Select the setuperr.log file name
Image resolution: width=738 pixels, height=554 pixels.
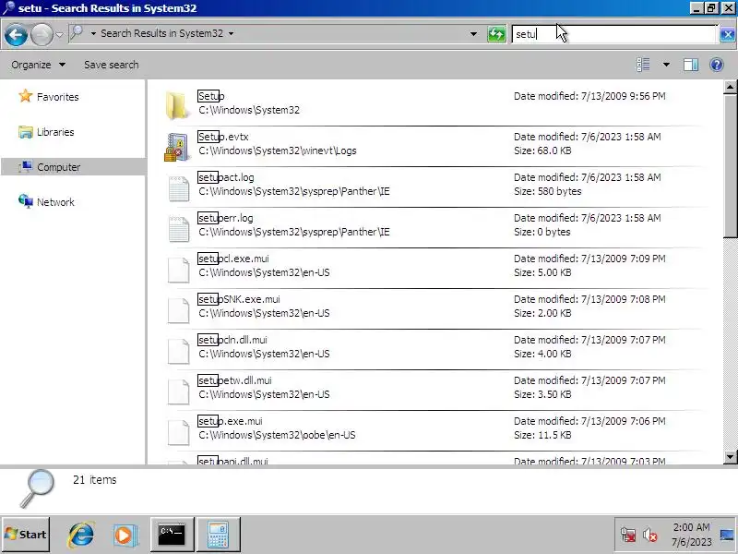pyautogui.click(x=225, y=218)
